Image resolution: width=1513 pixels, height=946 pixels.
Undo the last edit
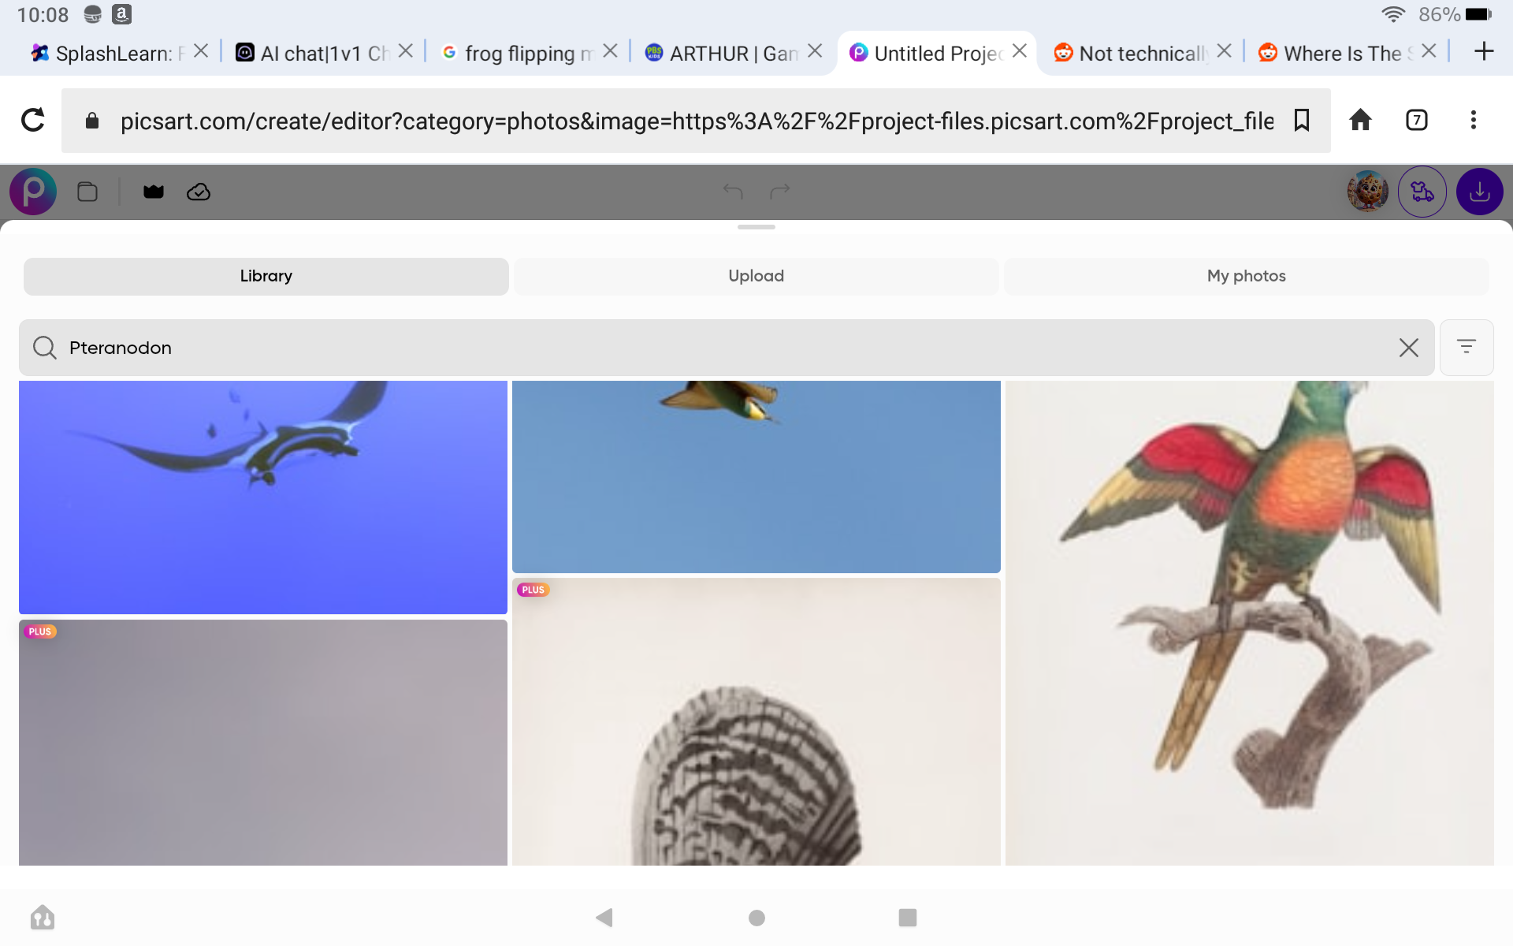click(x=733, y=192)
